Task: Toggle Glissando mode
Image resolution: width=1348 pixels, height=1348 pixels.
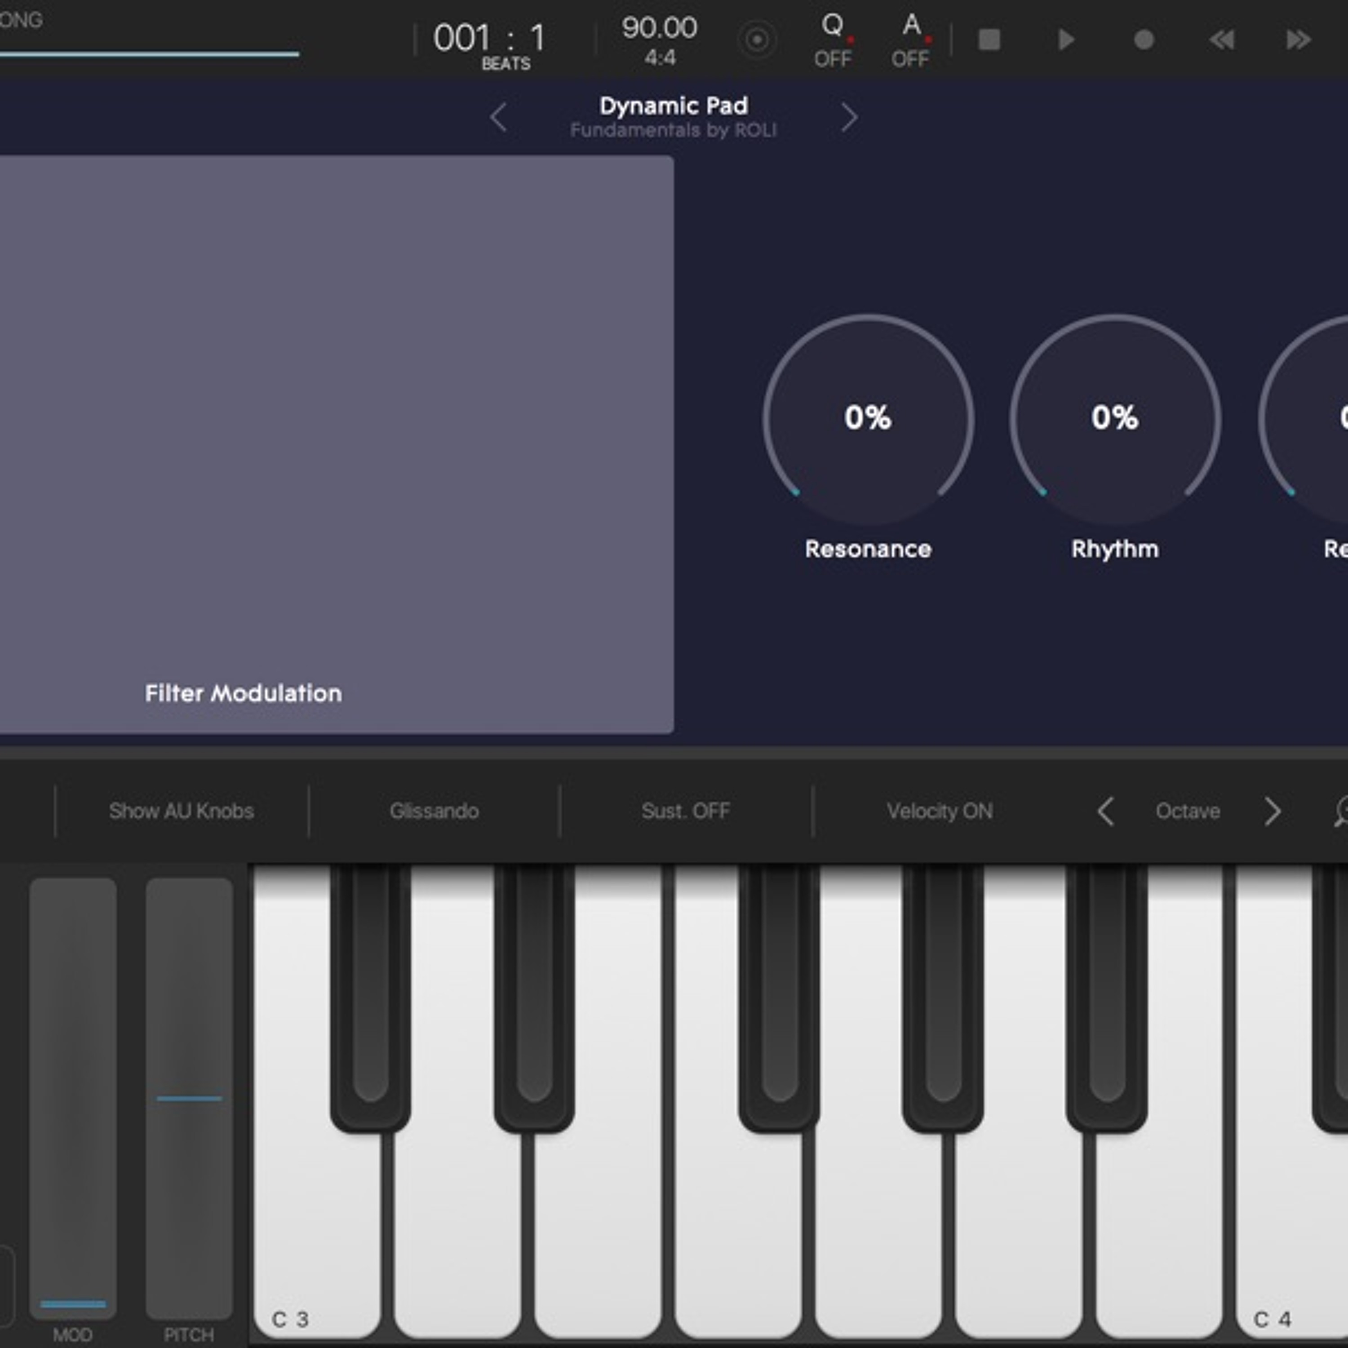Action: coord(434,811)
